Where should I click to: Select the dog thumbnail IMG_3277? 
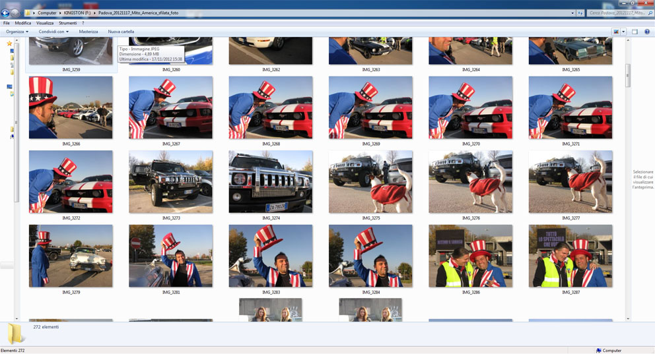point(570,181)
